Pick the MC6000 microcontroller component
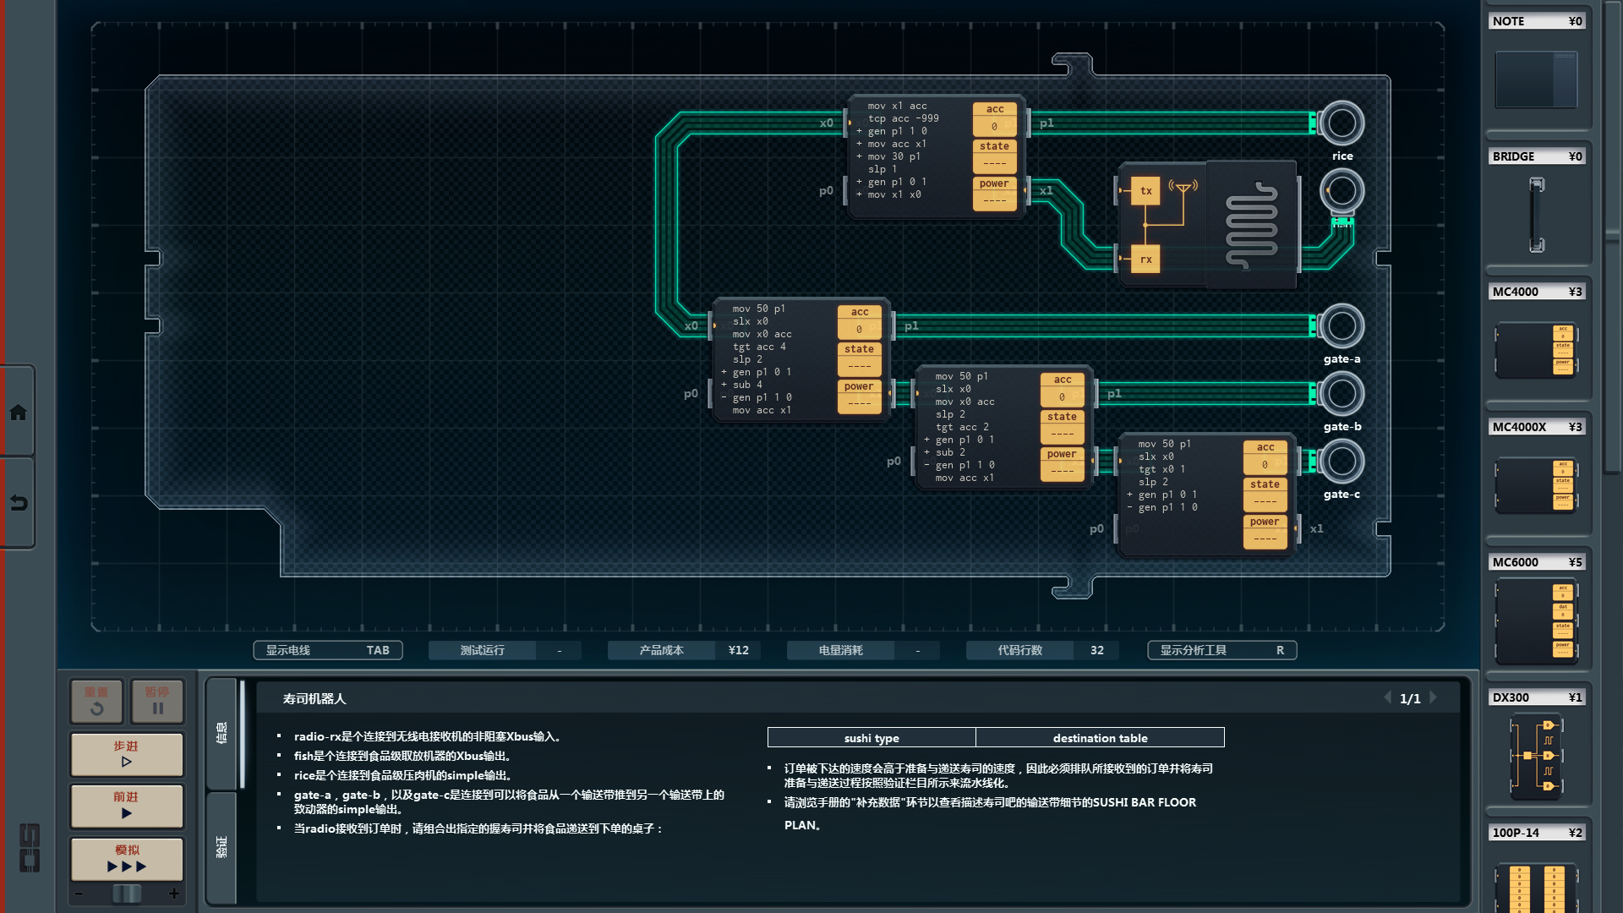 1536,621
